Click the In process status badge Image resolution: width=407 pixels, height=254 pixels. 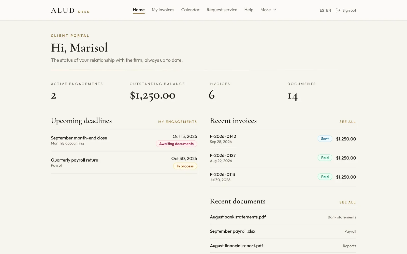click(185, 166)
